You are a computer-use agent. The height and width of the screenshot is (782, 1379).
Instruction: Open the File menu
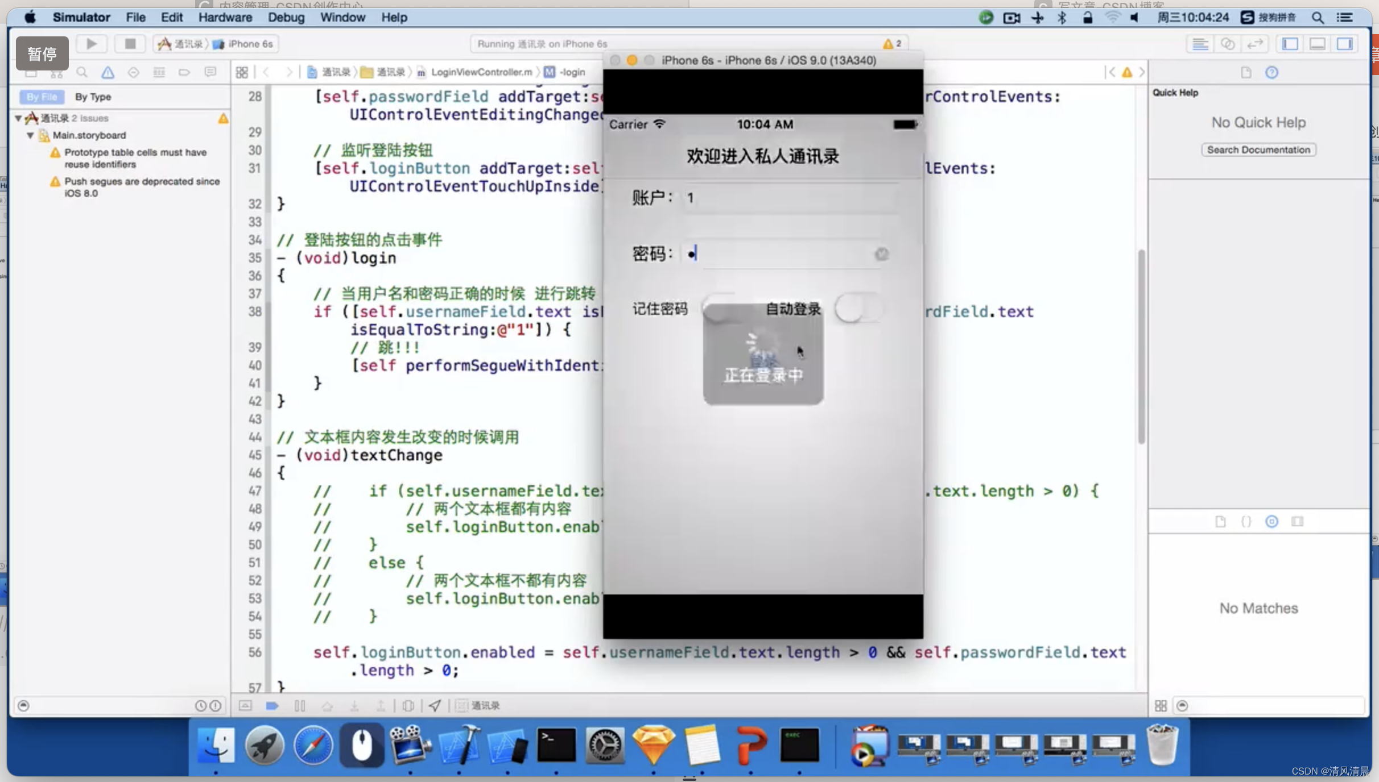[135, 17]
